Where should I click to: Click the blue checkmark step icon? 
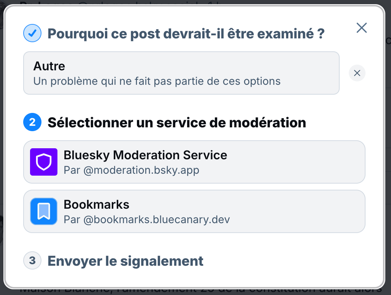coord(32,33)
